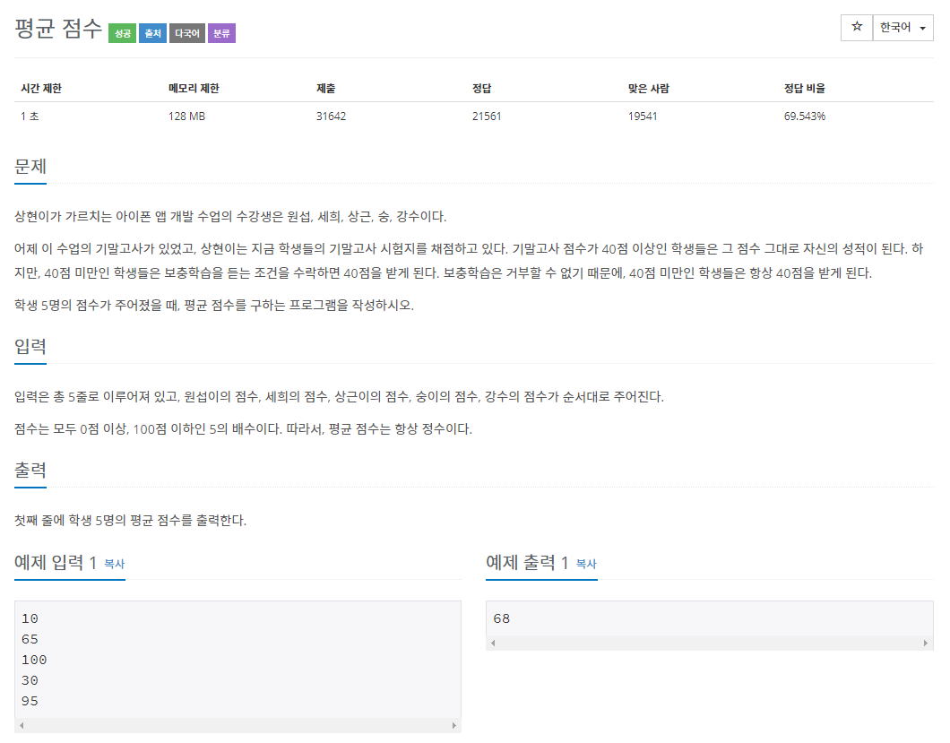950x743 pixels.
Task: Click the gray 다국어 badge
Action: (187, 33)
